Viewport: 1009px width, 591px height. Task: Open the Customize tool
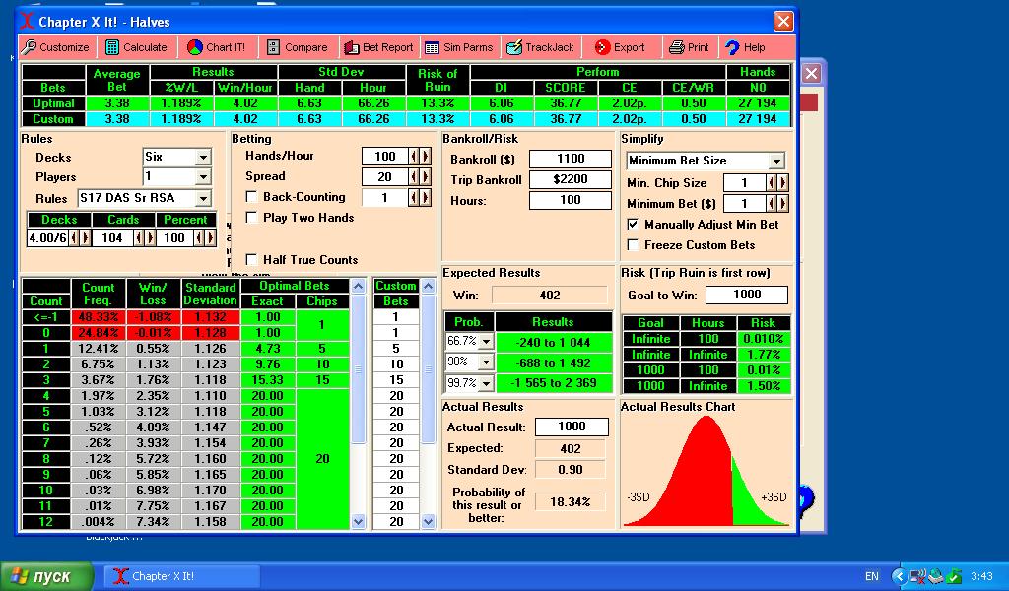click(56, 47)
